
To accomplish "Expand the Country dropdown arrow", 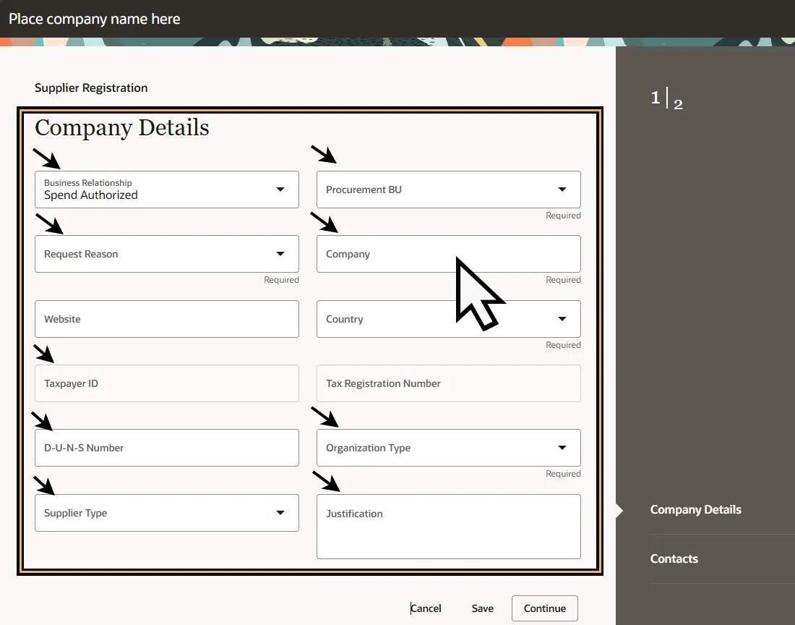I will coord(562,319).
